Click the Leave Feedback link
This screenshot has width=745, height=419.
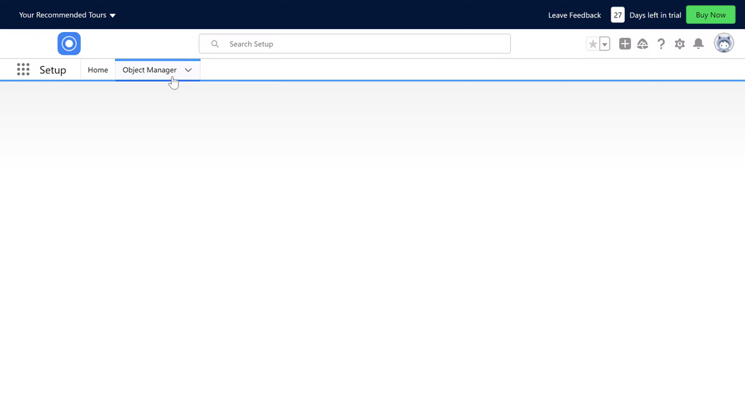click(574, 15)
